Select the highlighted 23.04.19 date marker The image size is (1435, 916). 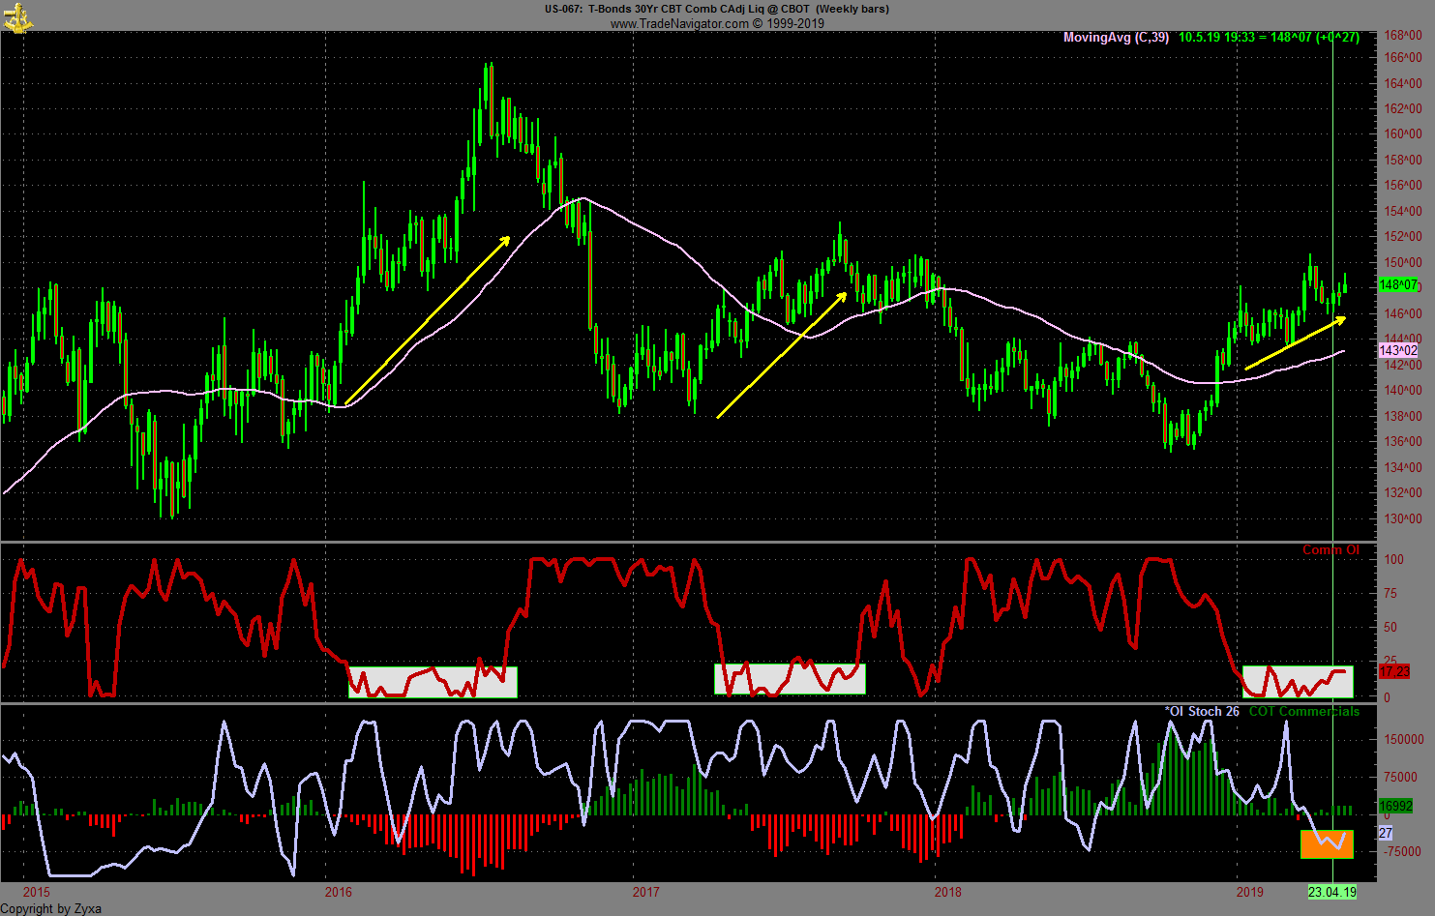[x=1331, y=892]
